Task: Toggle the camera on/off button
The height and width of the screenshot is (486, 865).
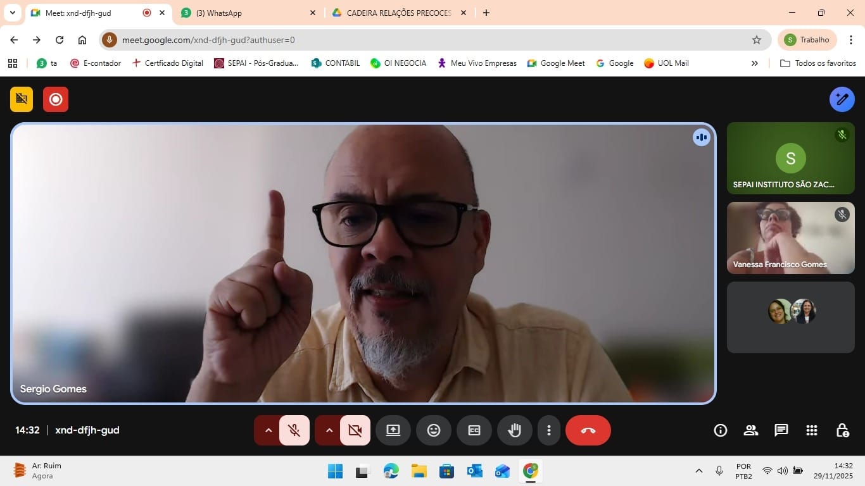Action: pyautogui.click(x=355, y=430)
